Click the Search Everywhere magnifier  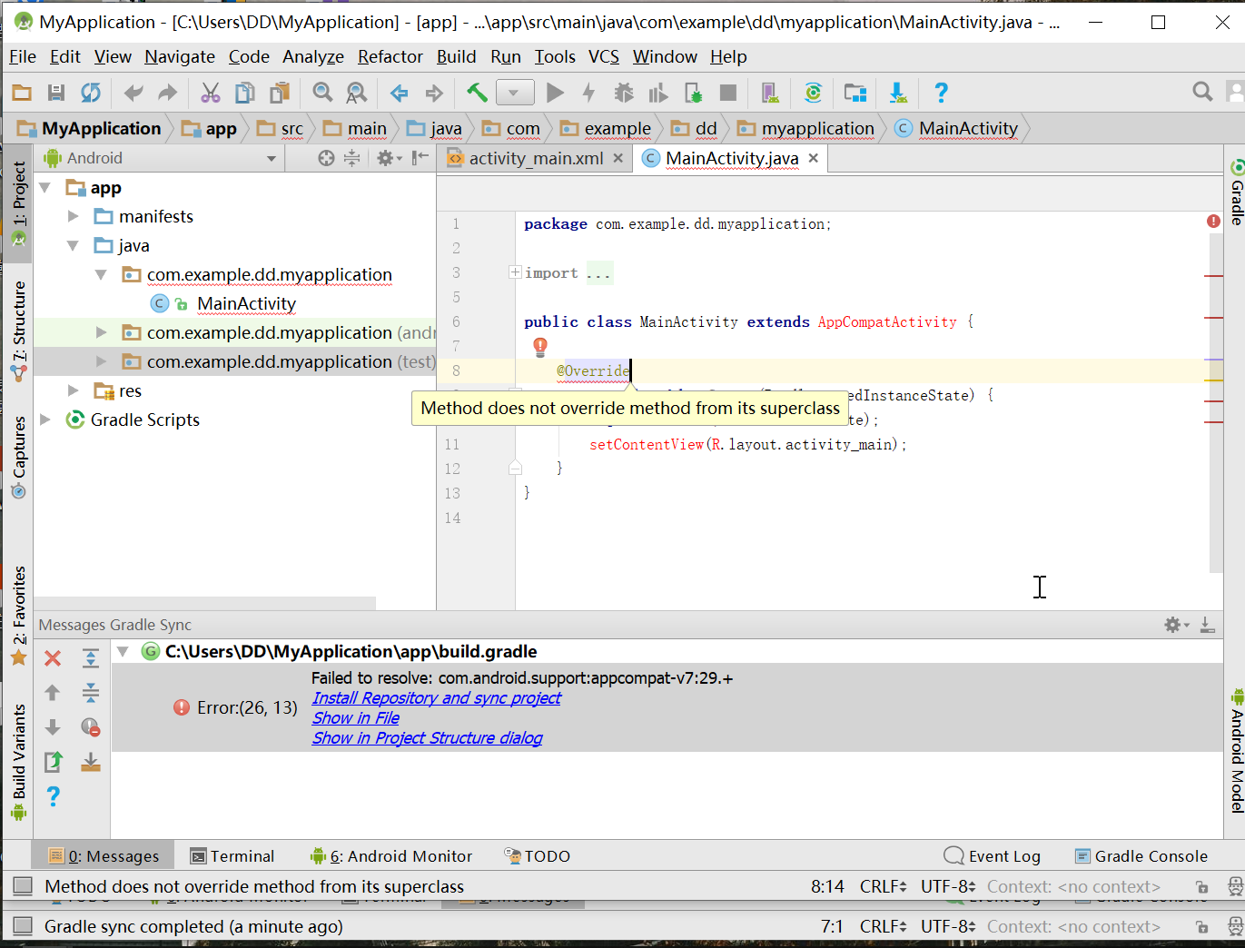click(x=1202, y=91)
